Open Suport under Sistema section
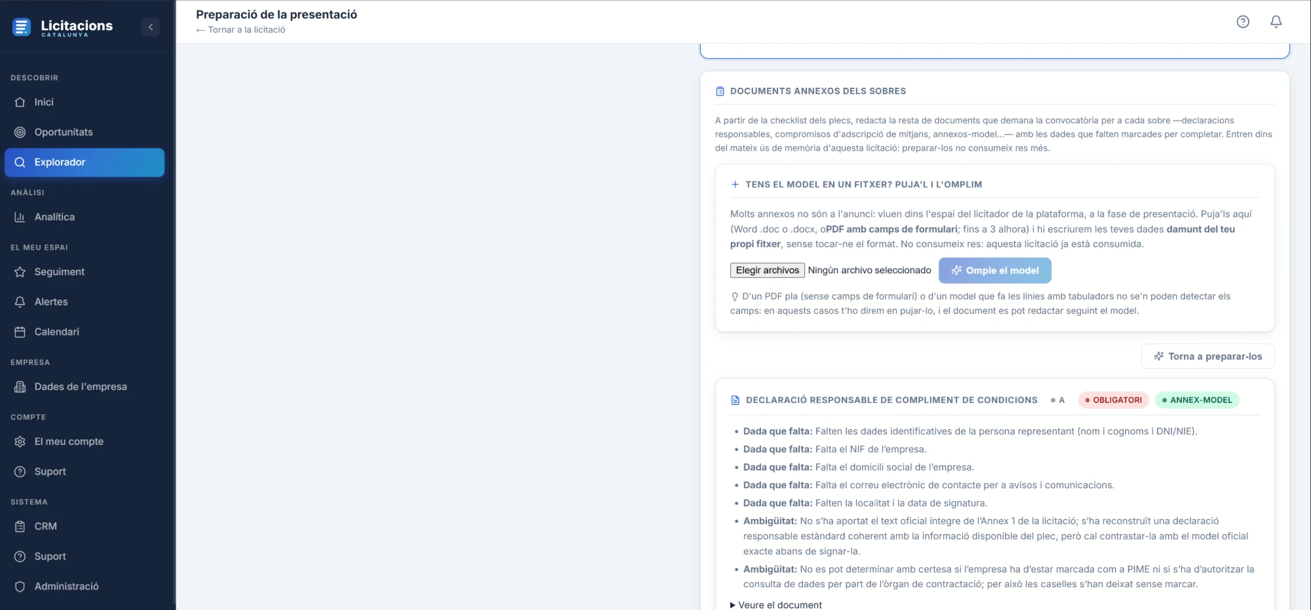This screenshot has height=610, width=1311. pyautogui.click(x=85, y=556)
